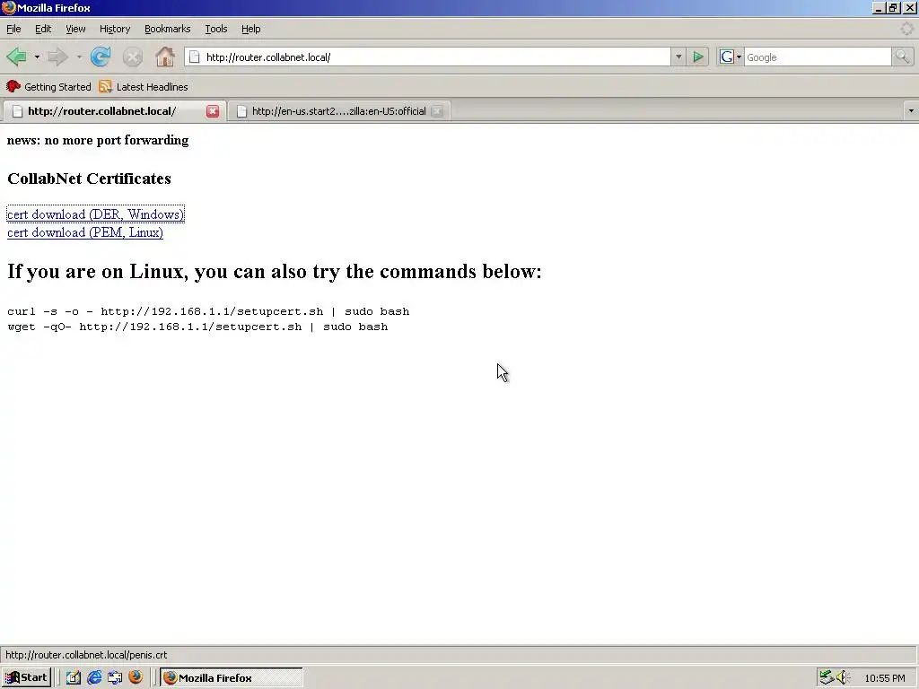Screen dimensions: 919x689
Task: Click the Stop loading button
Action: point(133,57)
